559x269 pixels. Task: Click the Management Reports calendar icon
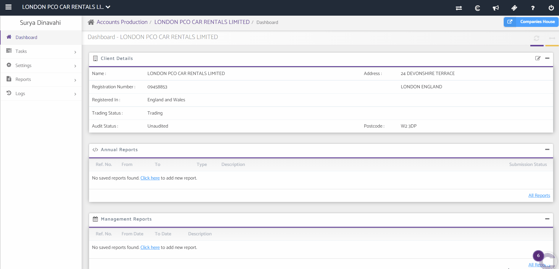click(x=95, y=219)
